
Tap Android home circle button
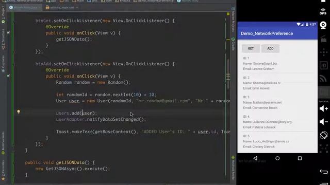pyautogui.click(x=277, y=158)
